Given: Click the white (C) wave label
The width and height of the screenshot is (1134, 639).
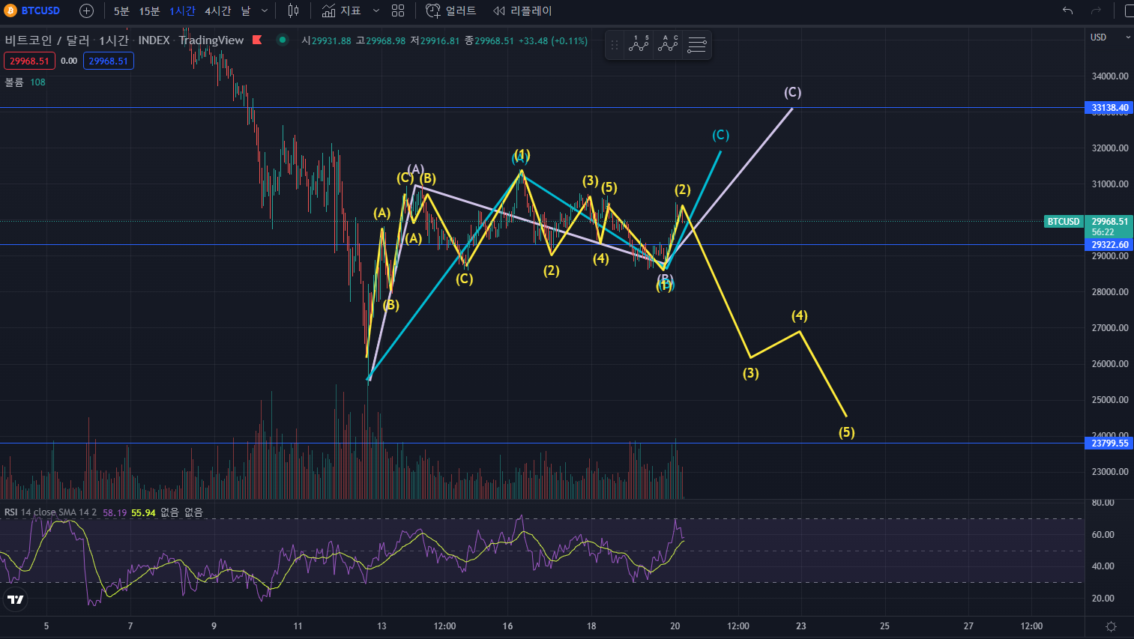Looking at the screenshot, I should coord(793,92).
